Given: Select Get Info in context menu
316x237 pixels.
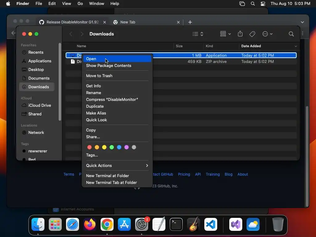Looking at the screenshot, I should [x=117, y=86].
